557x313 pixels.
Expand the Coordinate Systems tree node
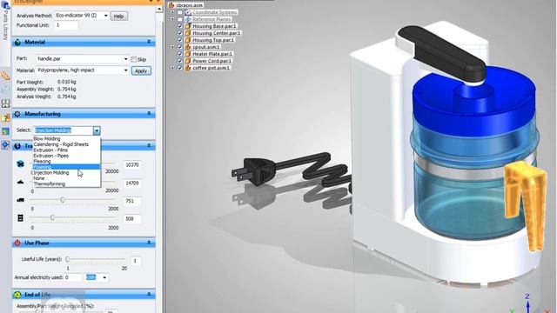click(172, 12)
